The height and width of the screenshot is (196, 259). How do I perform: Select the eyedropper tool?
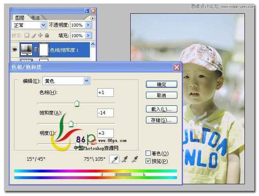[x=114, y=160]
